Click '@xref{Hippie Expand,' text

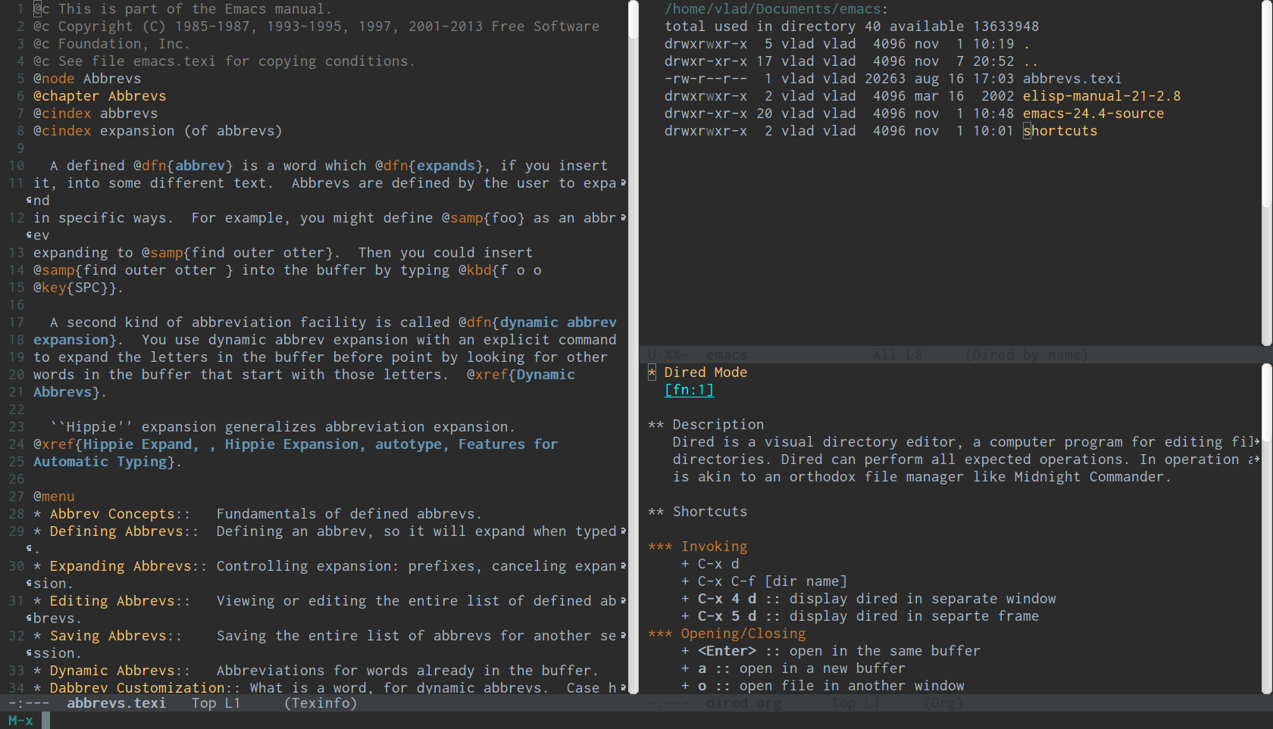point(116,444)
